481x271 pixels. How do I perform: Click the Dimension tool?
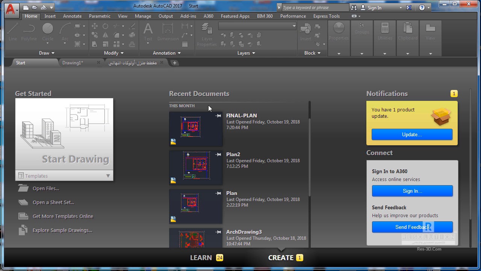[x=168, y=32]
